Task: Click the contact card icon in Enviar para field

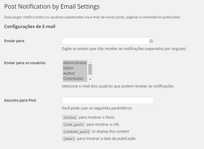Action: (x=151, y=41)
